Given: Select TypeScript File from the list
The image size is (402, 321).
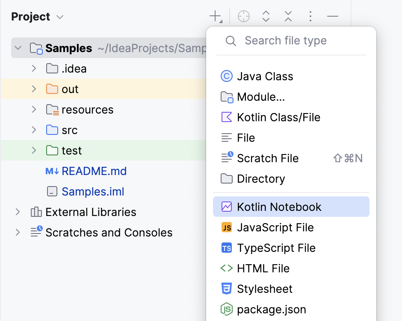Looking at the screenshot, I should [276, 248].
